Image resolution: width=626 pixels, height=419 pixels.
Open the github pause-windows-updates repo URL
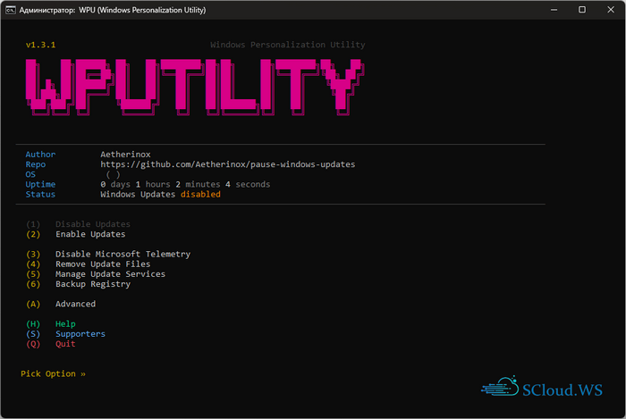pos(227,164)
